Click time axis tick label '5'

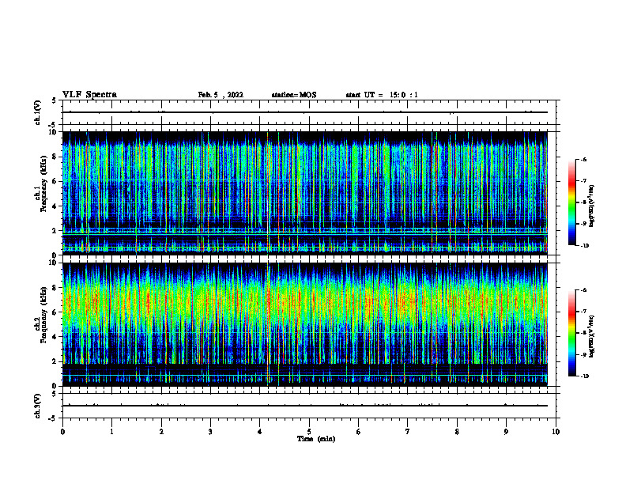tap(309, 432)
